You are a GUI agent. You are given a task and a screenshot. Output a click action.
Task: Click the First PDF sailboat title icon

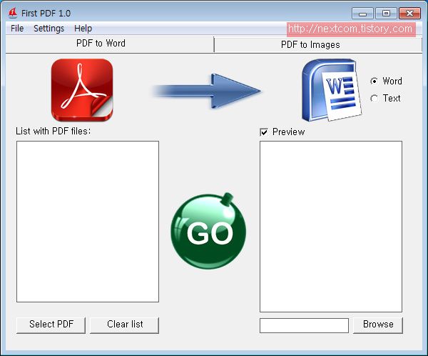point(13,13)
